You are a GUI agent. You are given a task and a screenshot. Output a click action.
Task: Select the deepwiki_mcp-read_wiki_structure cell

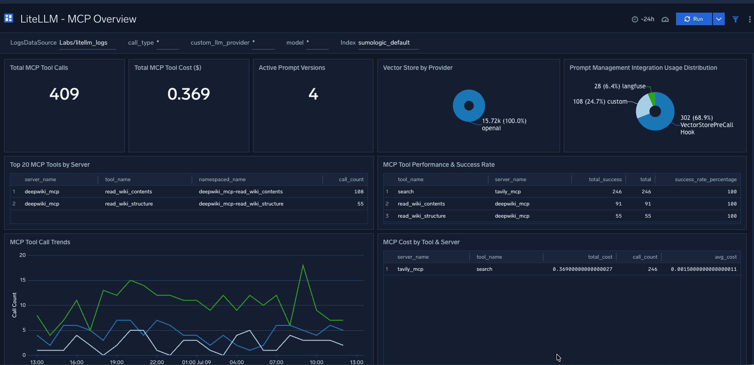pos(241,204)
